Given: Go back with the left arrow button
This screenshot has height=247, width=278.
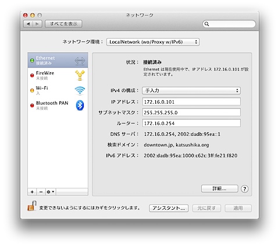Looking at the screenshot, I should click(28, 24).
